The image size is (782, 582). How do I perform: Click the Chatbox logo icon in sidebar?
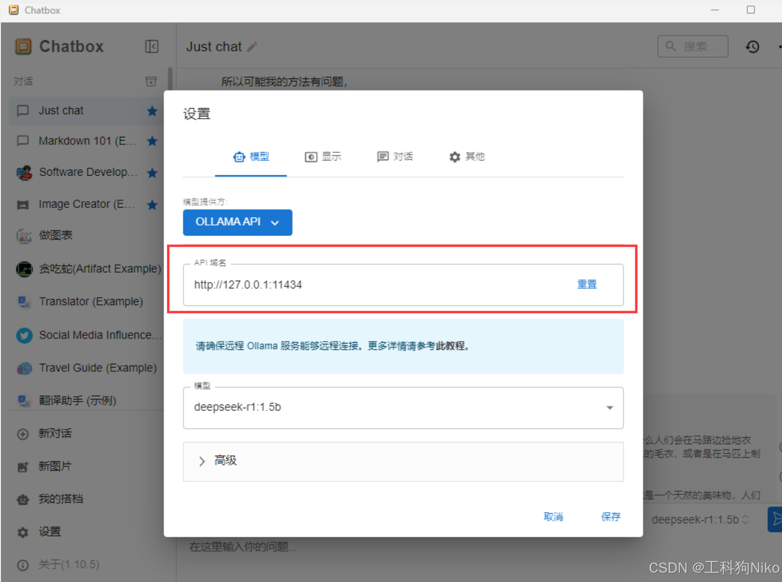click(x=23, y=46)
